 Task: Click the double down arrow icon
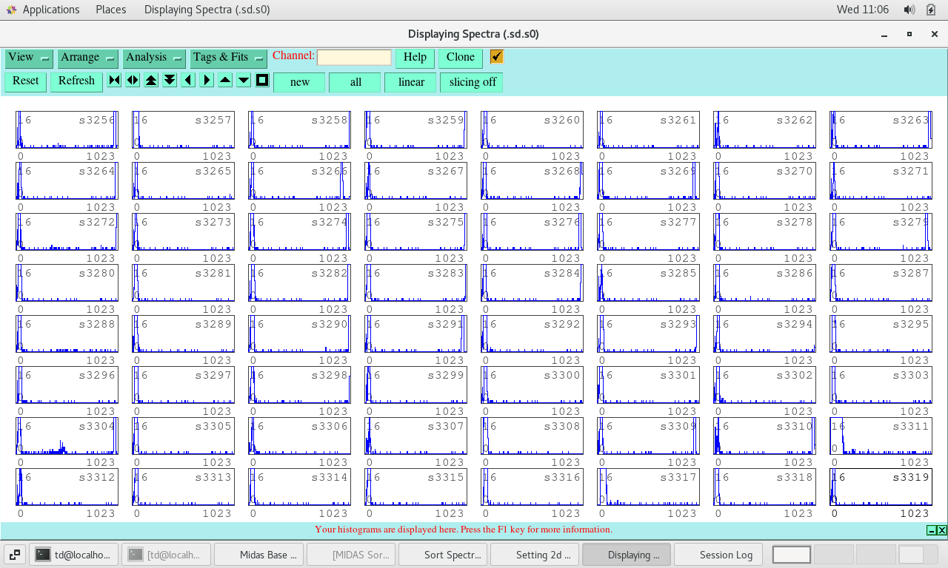(170, 81)
